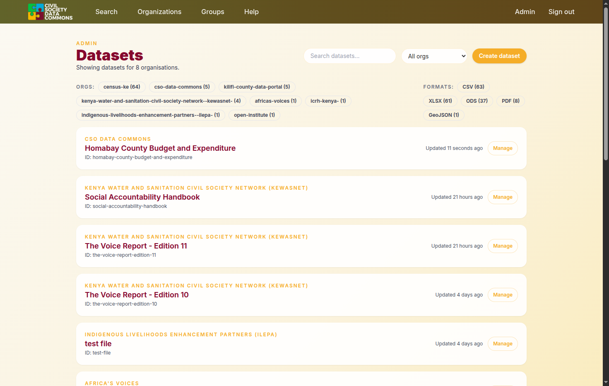609x386 pixels.
Task: Select the kilifi-county-data-portal (5) chip
Action: coord(257,87)
